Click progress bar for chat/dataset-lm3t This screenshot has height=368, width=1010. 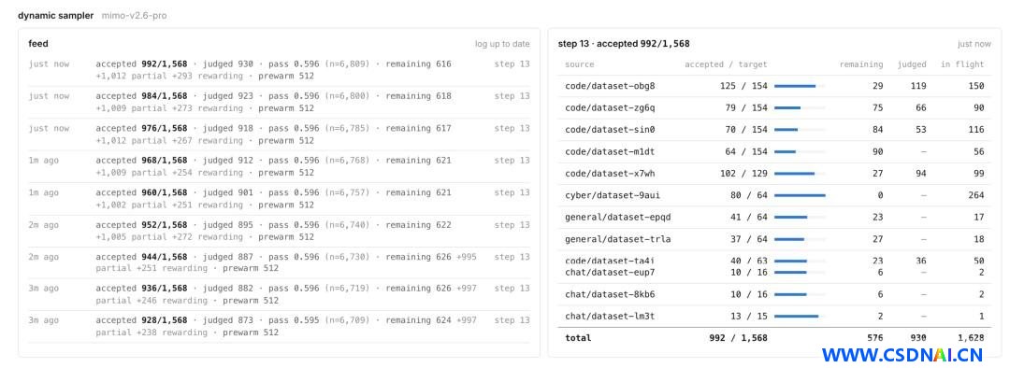[x=800, y=317]
